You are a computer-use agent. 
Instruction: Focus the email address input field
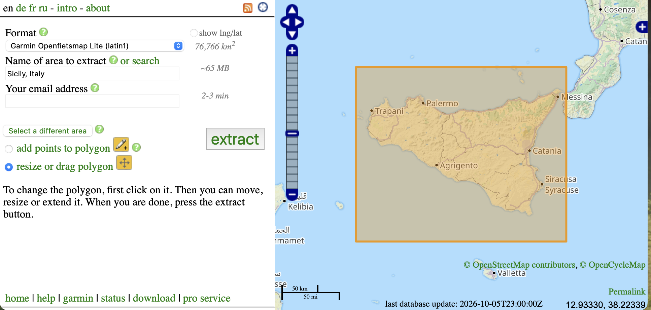tap(93, 101)
